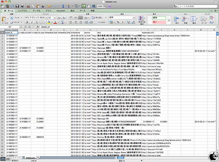Expand the cell styles gallery arrow

pyautogui.click(x=169, y=20)
